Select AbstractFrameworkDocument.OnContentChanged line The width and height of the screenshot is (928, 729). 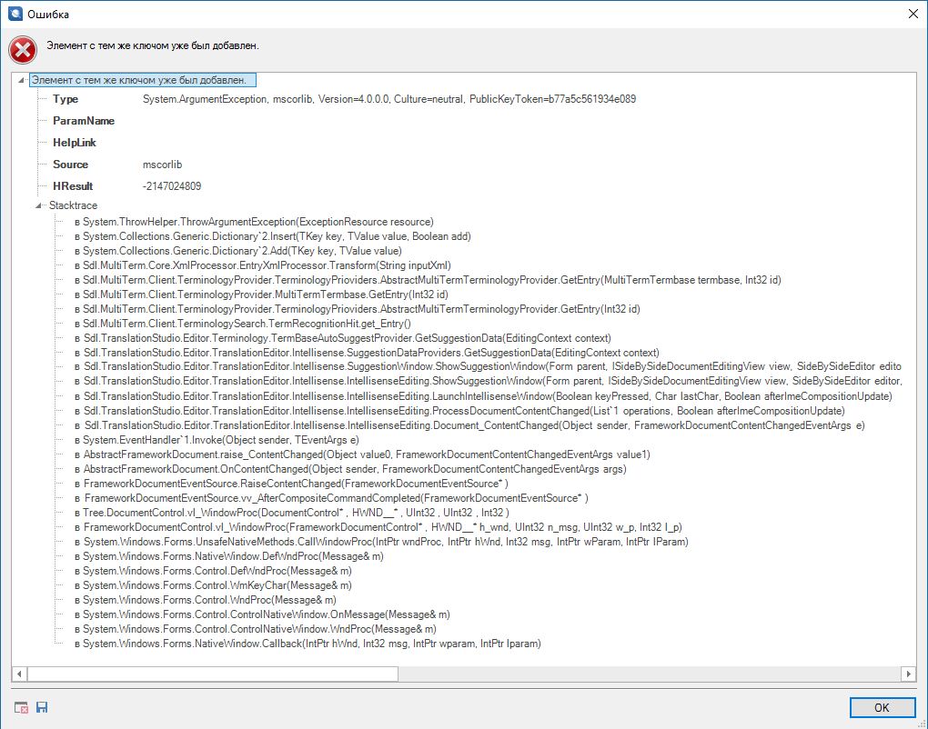tap(350, 469)
